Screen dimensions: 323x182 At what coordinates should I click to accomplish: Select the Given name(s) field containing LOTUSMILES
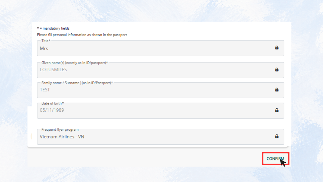160,70
